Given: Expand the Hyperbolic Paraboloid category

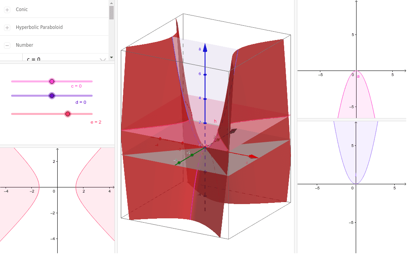Looking at the screenshot, I should [x=7, y=28].
